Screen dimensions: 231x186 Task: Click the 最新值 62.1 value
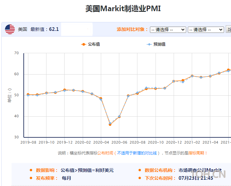pos(54,29)
